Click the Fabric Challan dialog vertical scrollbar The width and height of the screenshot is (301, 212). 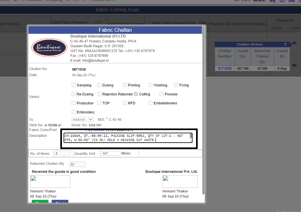pyautogui.click(x=203, y=110)
